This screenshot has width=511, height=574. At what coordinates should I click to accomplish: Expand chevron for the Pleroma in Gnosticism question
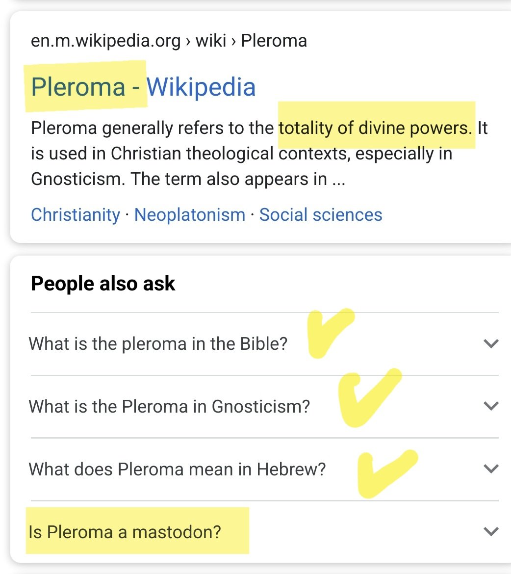coord(491,406)
